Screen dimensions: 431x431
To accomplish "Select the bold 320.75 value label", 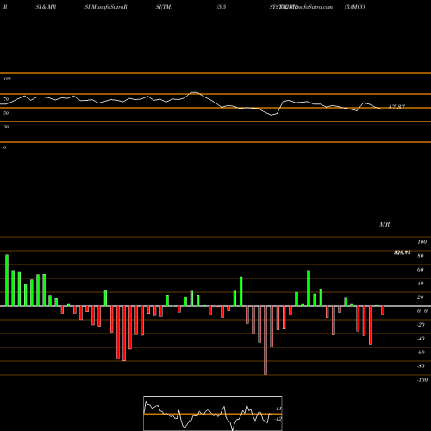I will click(402, 253).
